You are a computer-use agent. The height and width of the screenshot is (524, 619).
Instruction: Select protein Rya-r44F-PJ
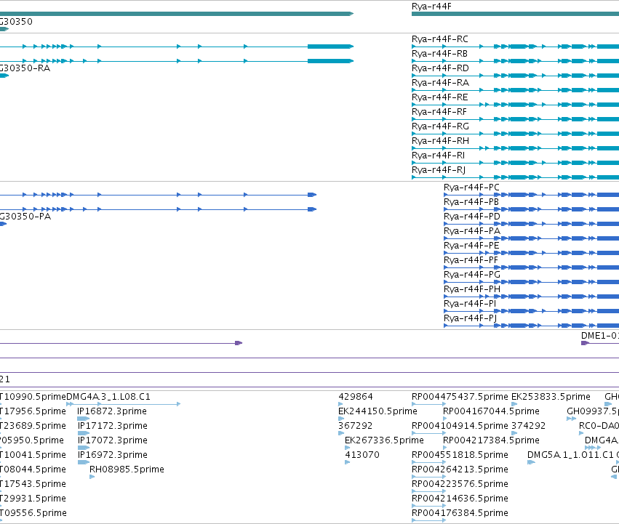click(470, 319)
